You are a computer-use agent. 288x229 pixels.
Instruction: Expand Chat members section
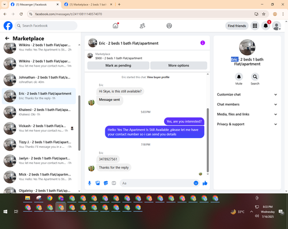247,104
